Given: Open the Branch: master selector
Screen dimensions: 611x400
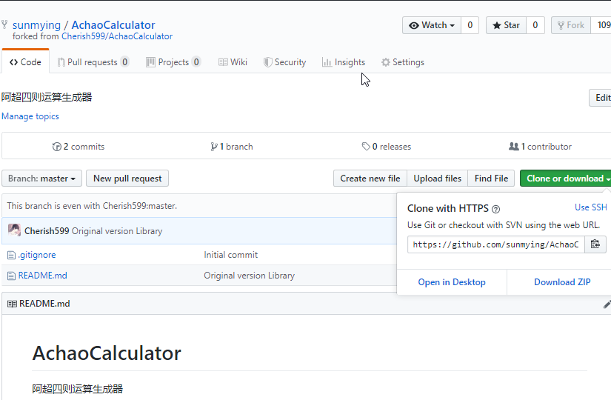Looking at the screenshot, I should click(x=41, y=179).
